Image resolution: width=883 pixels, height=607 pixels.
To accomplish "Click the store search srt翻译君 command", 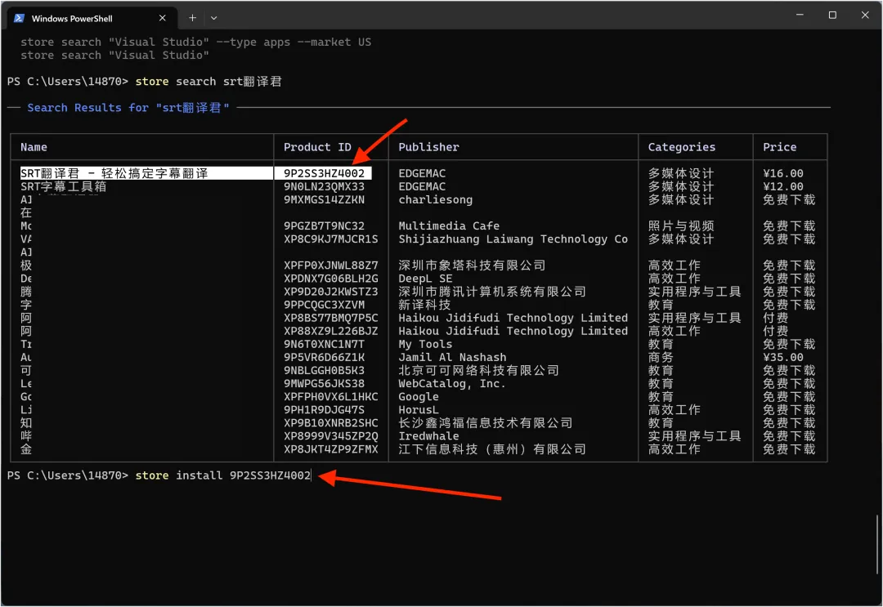I will coord(208,82).
